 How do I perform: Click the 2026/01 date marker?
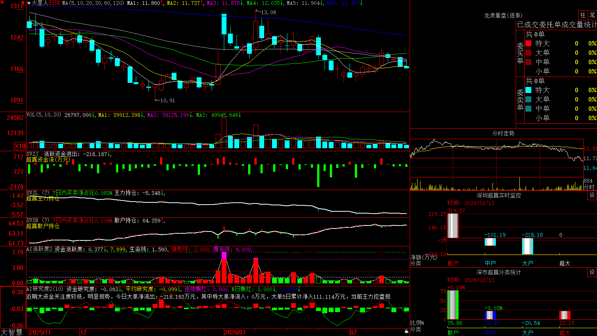pyautogui.click(x=235, y=332)
